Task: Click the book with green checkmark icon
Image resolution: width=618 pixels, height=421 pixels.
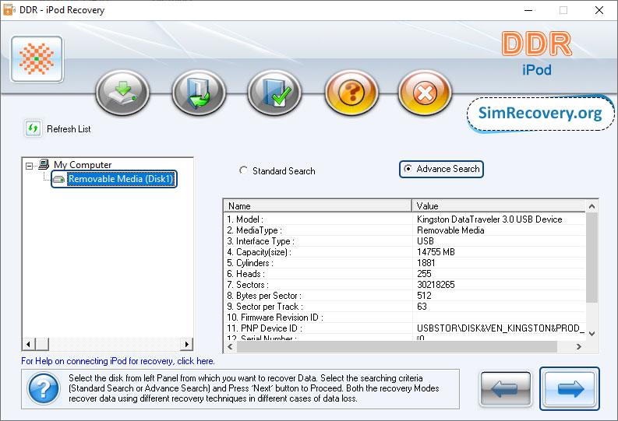Action: click(x=274, y=93)
